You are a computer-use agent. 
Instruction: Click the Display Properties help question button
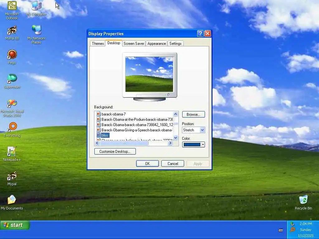pyautogui.click(x=200, y=34)
